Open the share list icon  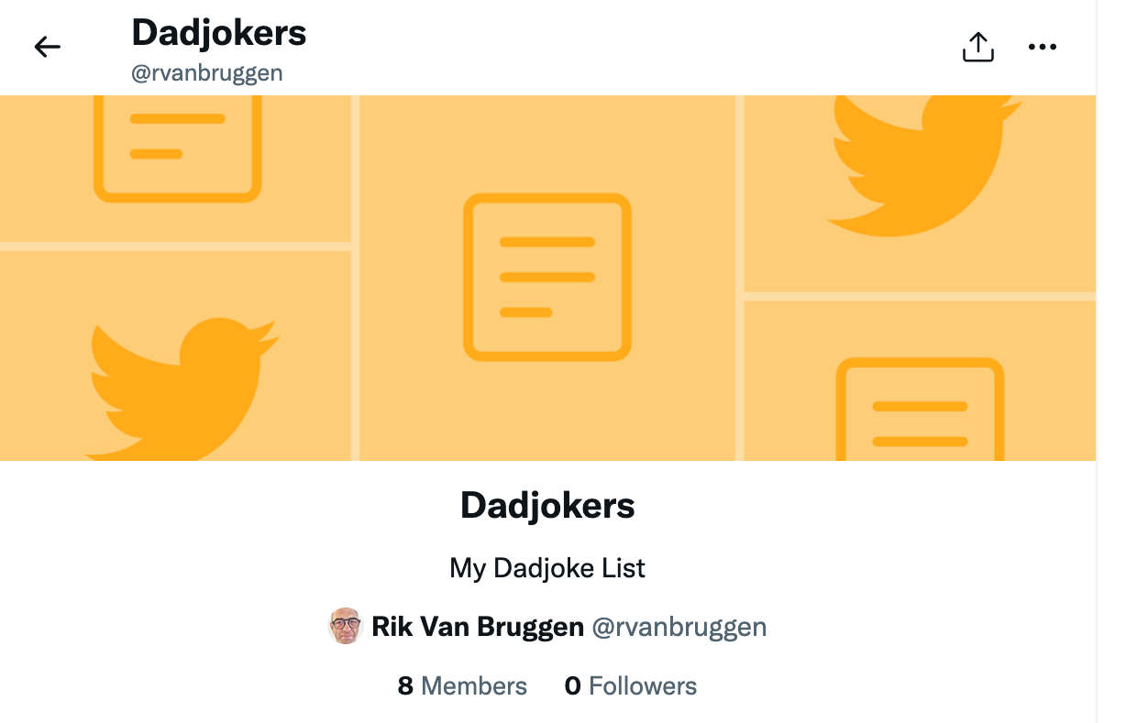978,47
